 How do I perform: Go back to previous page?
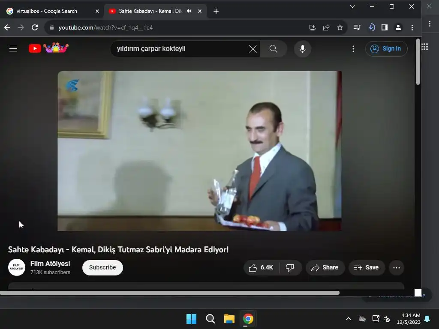point(7,27)
